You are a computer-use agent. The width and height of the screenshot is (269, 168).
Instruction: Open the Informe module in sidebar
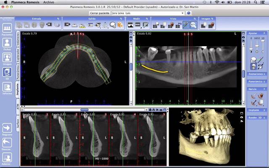tap(7, 87)
